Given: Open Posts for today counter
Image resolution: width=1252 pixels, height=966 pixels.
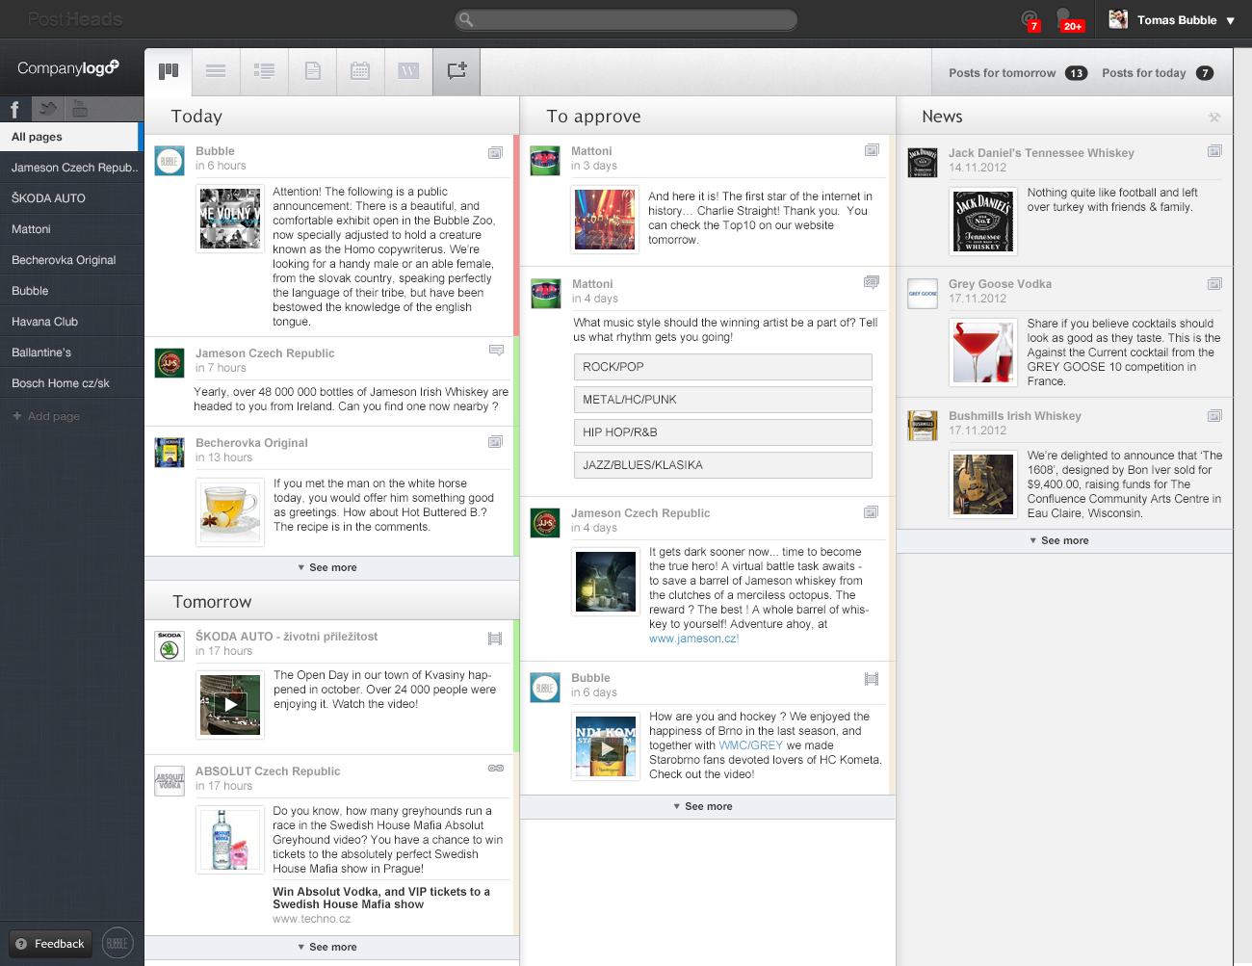Looking at the screenshot, I should click(1158, 73).
